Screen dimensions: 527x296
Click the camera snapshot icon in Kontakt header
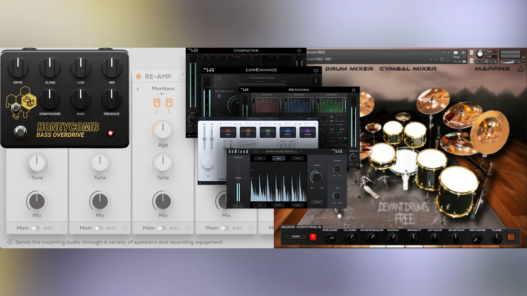click(455, 51)
